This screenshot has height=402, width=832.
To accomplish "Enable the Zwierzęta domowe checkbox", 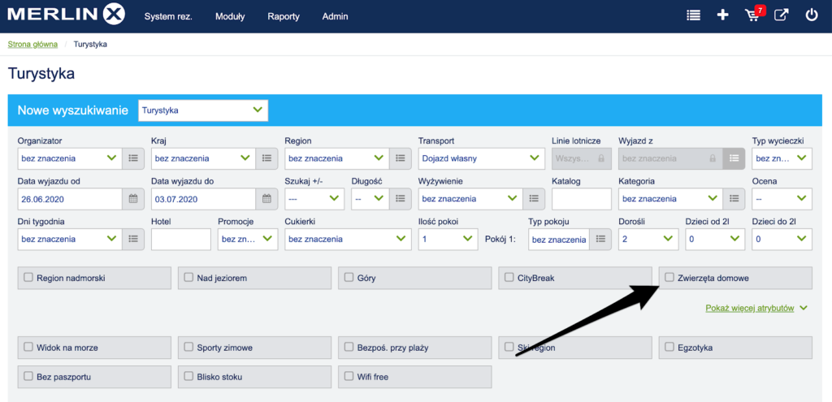I will (x=669, y=278).
